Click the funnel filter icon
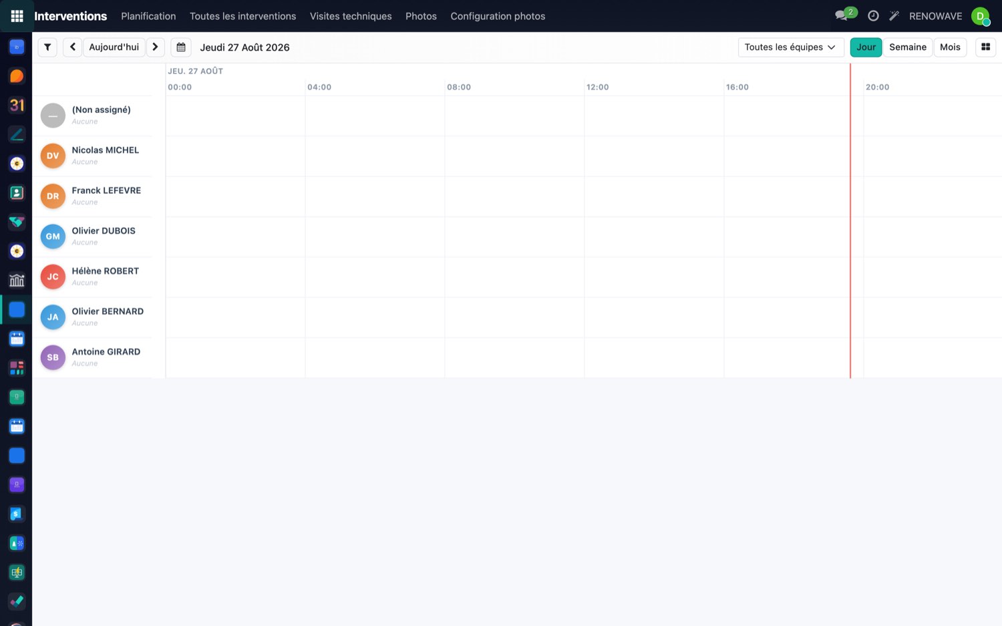1002x626 pixels. coord(47,47)
